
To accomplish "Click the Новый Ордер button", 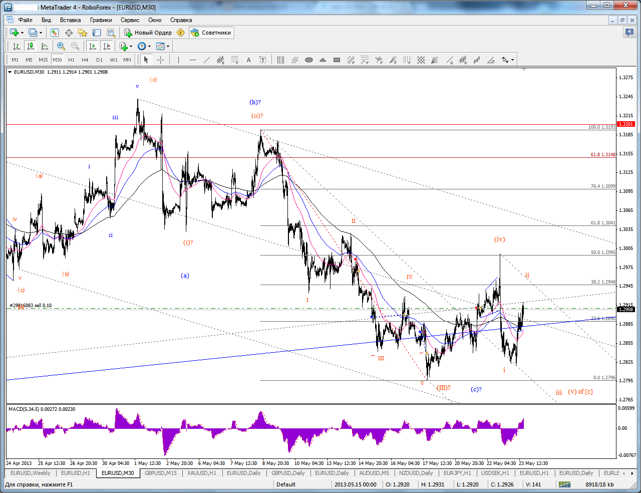I will pyautogui.click(x=148, y=33).
